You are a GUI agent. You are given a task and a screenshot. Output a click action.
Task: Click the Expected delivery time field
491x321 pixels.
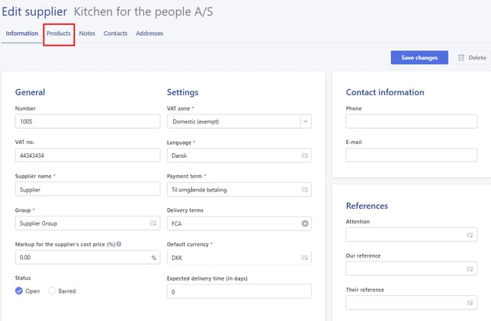(x=239, y=292)
